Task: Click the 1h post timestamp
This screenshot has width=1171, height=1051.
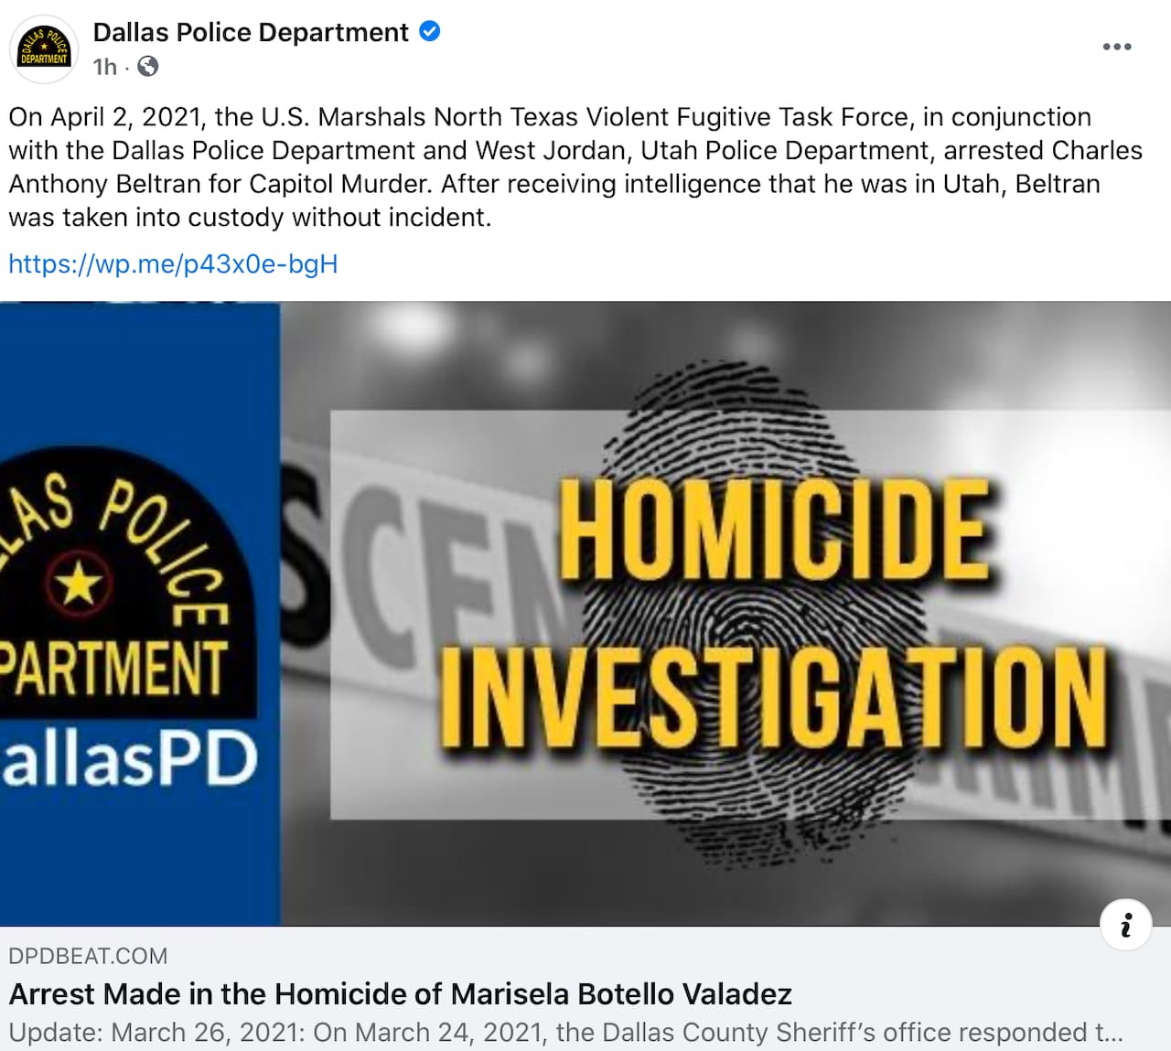Action: pyautogui.click(x=105, y=67)
